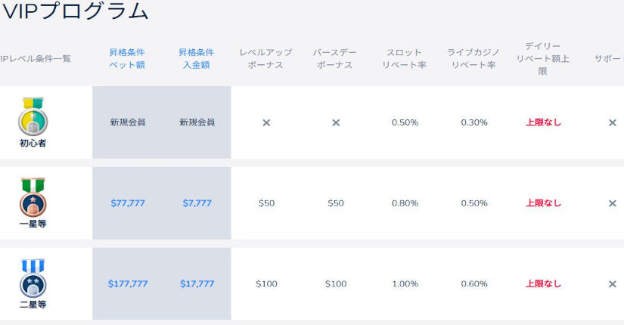Click the $77,777 bet requirement value
The width and height of the screenshot is (624, 325).
point(127,203)
